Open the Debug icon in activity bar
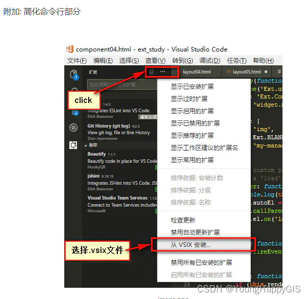Image resolution: width=308 pixels, height=299 pixels. [x=73, y=128]
